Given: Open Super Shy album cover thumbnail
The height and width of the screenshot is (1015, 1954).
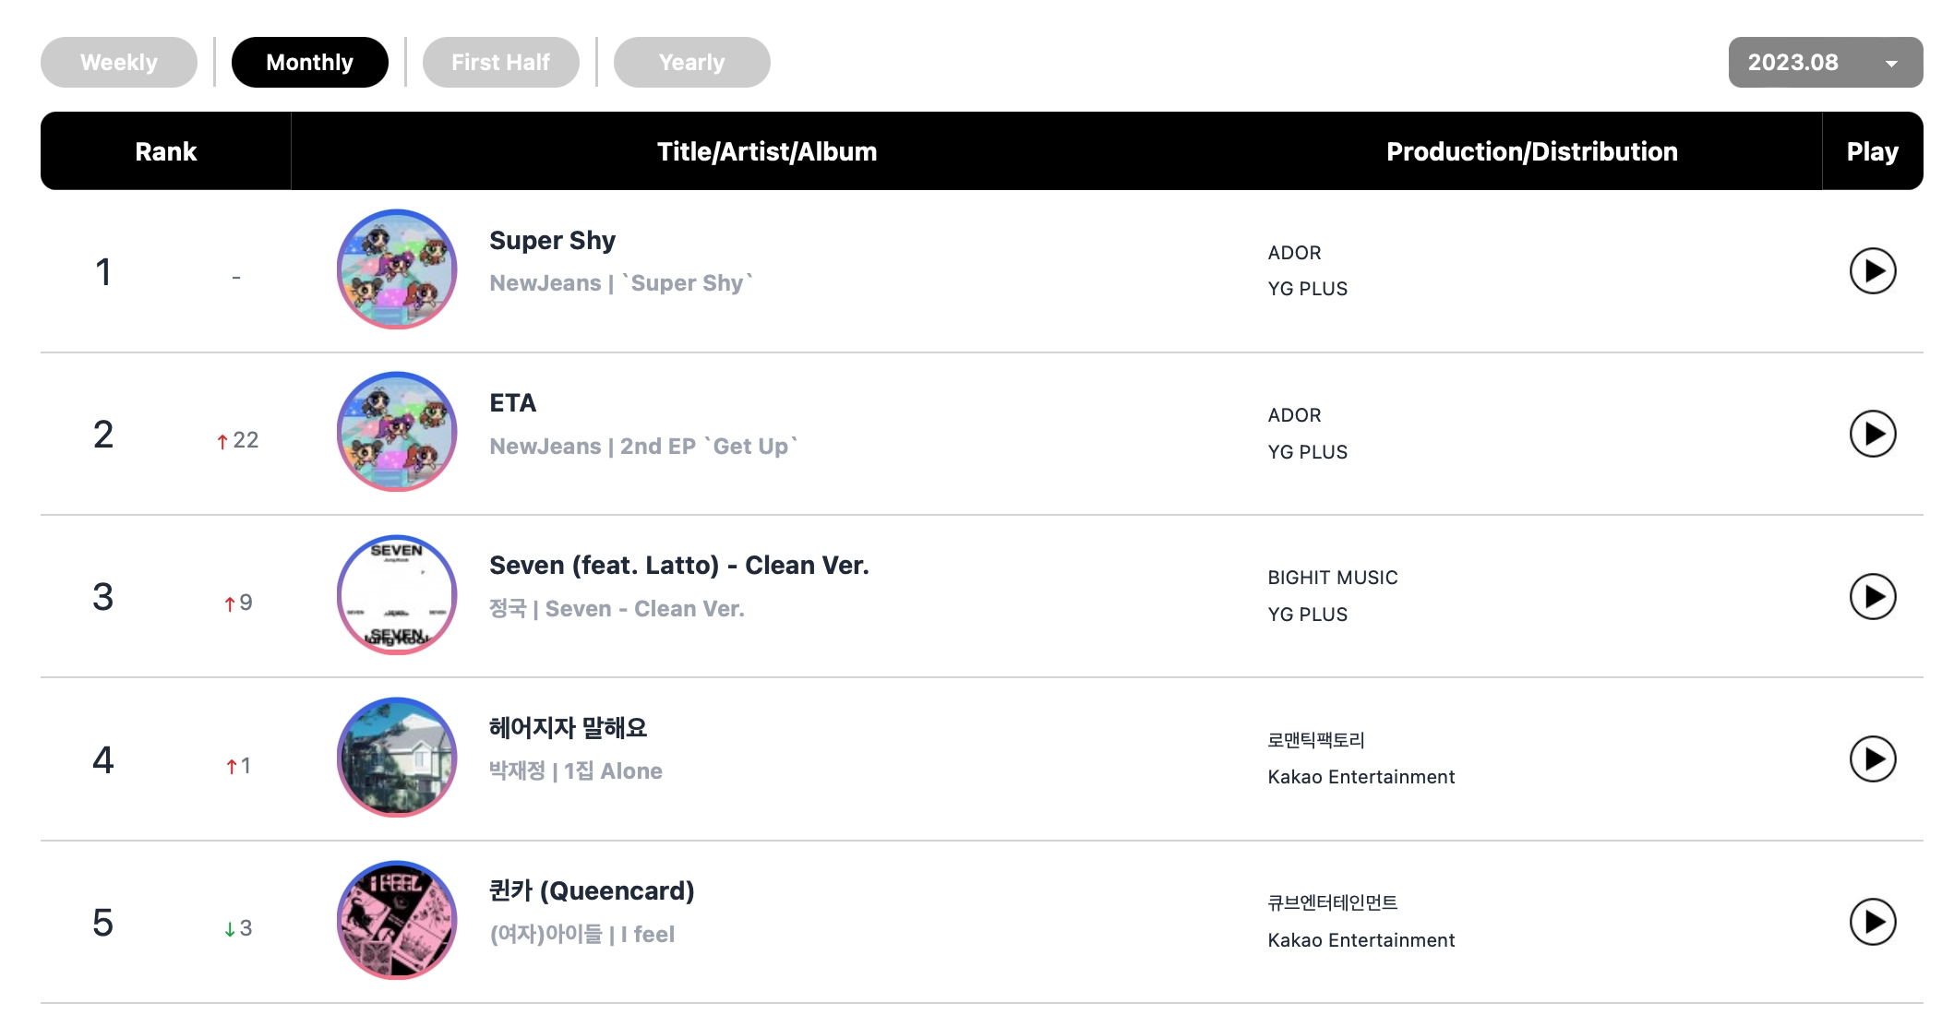Looking at the screenshot, I should click(397, 269).
